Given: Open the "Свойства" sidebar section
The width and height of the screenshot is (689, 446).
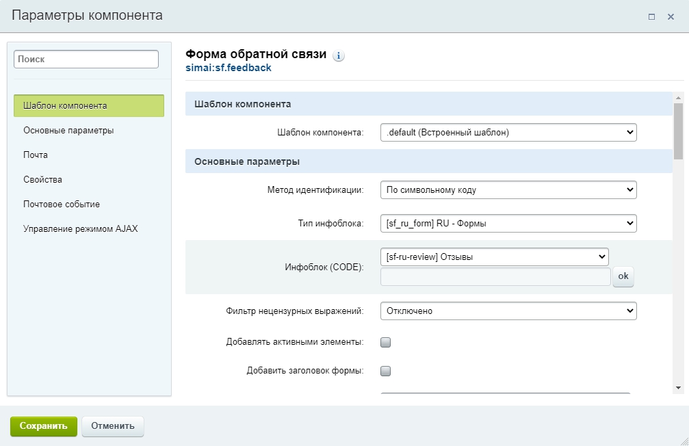Looking at the screenshot, I should tap(42, 179).
